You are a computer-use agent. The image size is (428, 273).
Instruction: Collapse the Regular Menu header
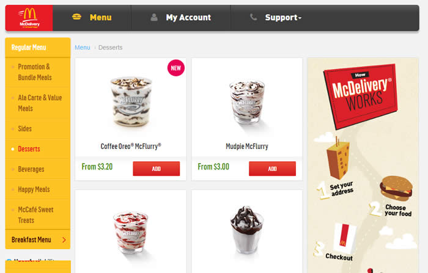tap(38, 48)
